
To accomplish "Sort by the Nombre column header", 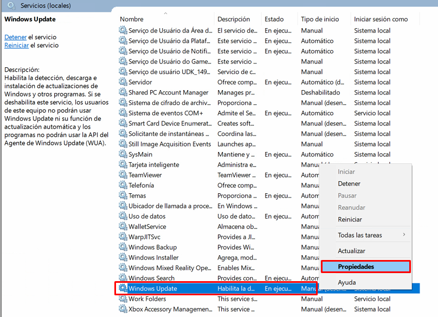I will tap(132, 19).
